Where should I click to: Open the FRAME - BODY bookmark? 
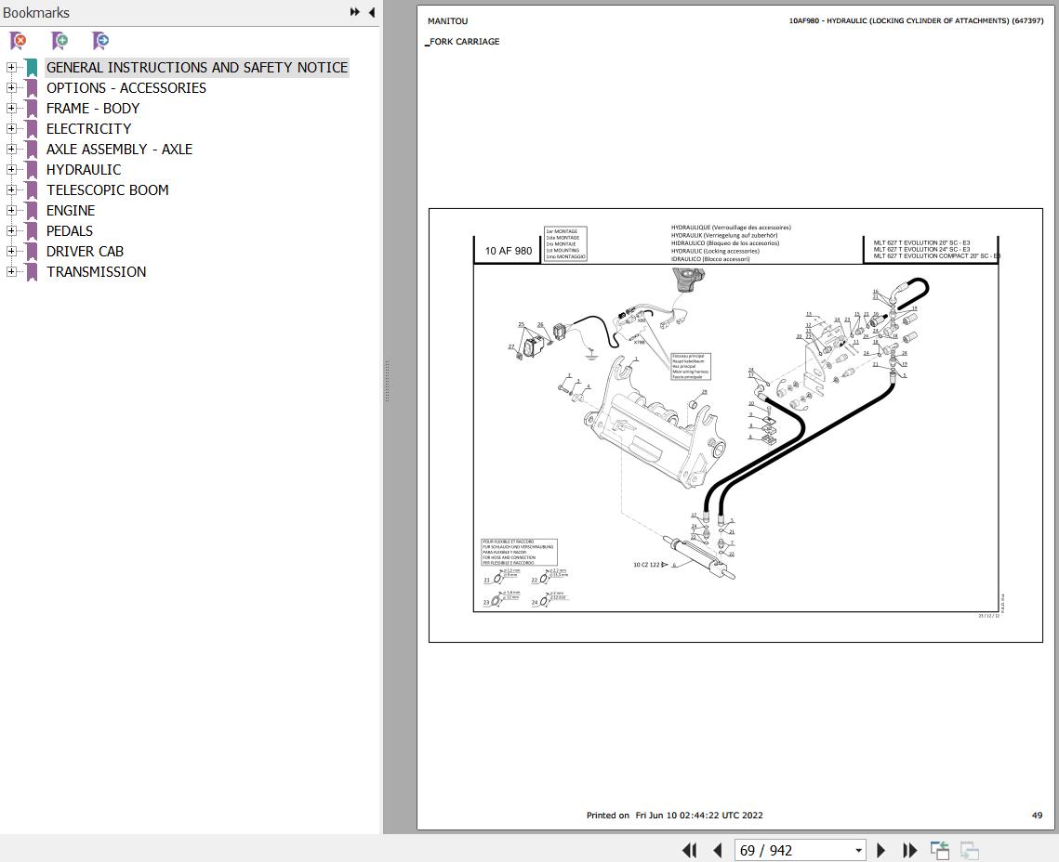(93, 109)
